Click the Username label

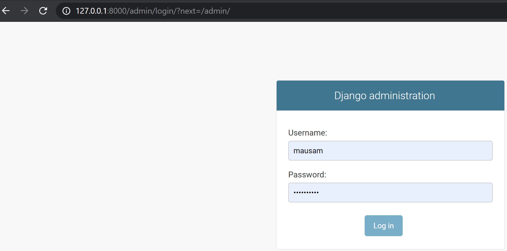[x=307, y=133]
